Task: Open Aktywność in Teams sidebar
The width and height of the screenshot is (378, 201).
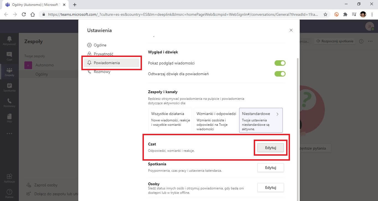Action: coord(9,40)
